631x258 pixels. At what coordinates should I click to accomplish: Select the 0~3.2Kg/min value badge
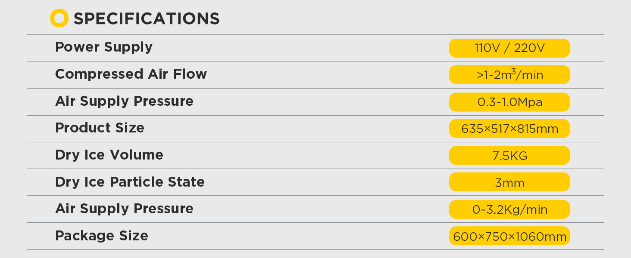[x=509, y=209]
